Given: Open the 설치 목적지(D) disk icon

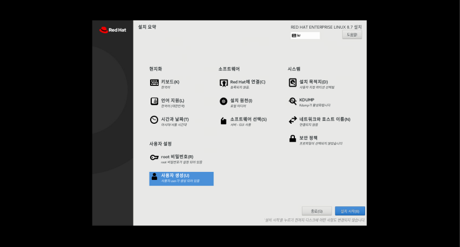Looking at the screenshot, I should [293, 83].
